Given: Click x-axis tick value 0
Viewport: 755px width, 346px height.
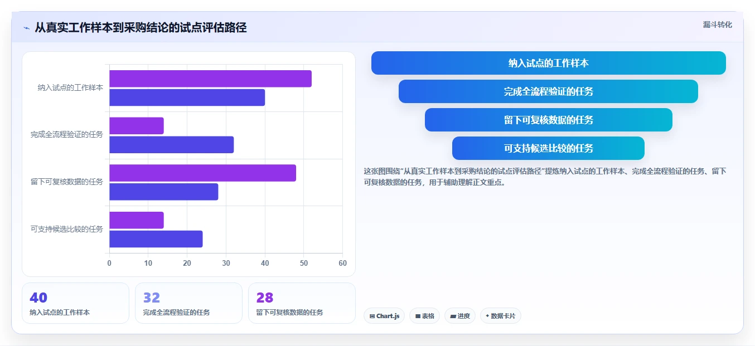Looking at the screenshot, I should click(x=109, y=263).
